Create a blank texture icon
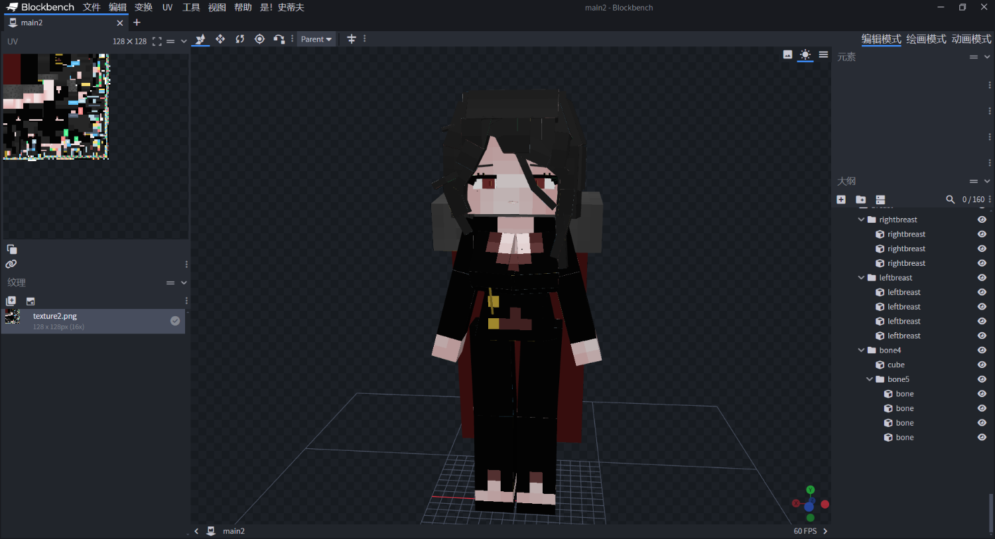995x539 pixels. click(x=31, y=301)
